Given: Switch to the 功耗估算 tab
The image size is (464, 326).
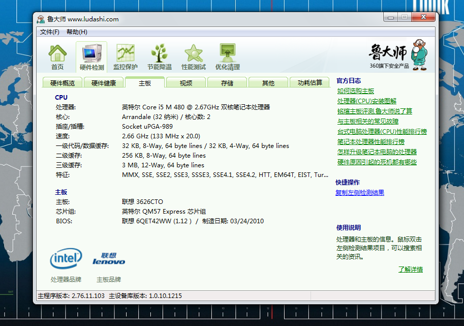Looking at the screenshot, I should pos(310,82).
